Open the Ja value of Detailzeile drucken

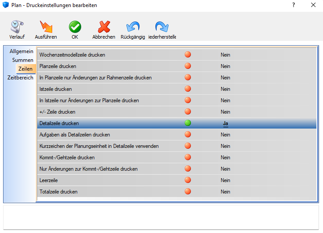(226, 123)
